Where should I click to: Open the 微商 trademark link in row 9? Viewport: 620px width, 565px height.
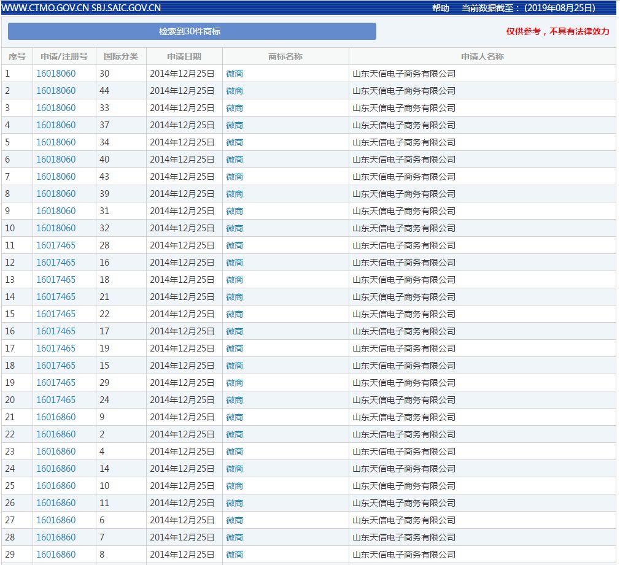click(234, 211)
